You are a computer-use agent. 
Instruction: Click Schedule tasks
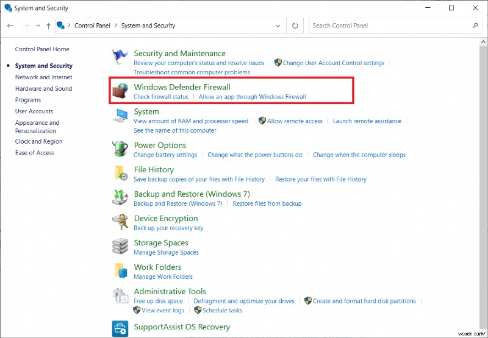(x=222, y=311)
